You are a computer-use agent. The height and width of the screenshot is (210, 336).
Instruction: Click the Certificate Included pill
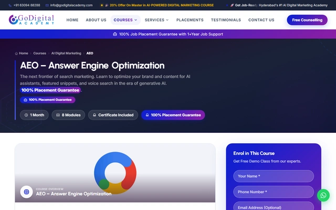click(113, 115)
